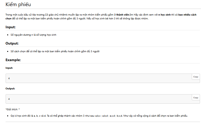
Task: Copy the sample output value
Action: pyautogui.click(x=196, y=98)
